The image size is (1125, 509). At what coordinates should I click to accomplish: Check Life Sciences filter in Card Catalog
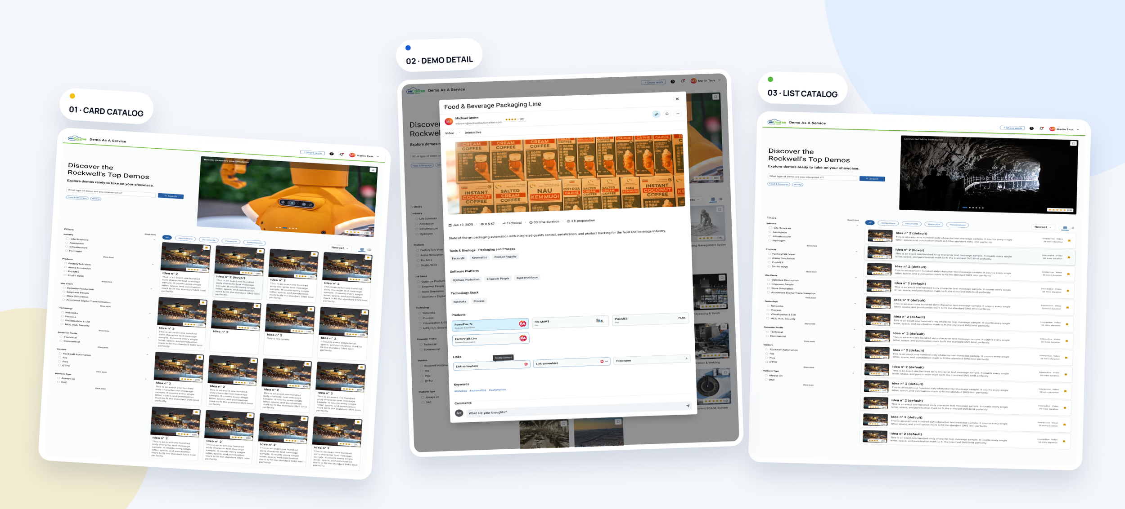click(68, 239)
